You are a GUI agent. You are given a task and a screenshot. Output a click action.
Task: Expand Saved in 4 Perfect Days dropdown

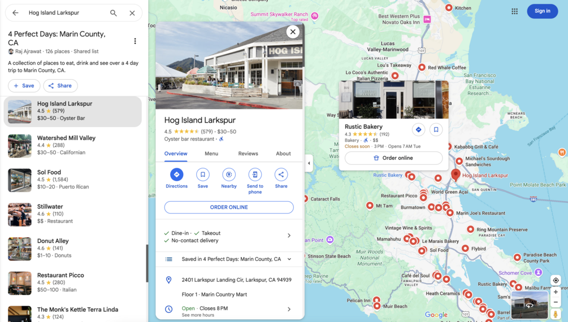click(x=289, y=259)
